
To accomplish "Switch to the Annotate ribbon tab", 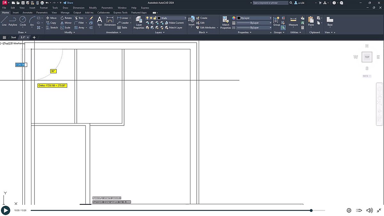I will [x=28, y=12].
